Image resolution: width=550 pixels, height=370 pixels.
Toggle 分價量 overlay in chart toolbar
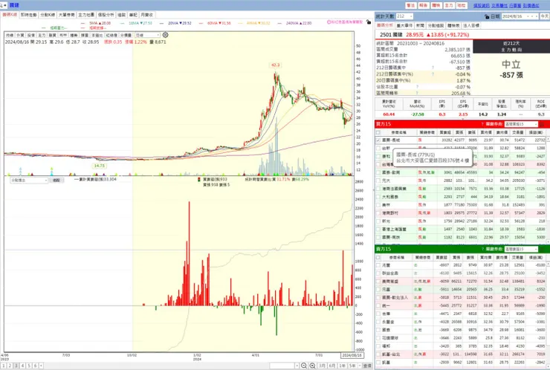[126, 35]
